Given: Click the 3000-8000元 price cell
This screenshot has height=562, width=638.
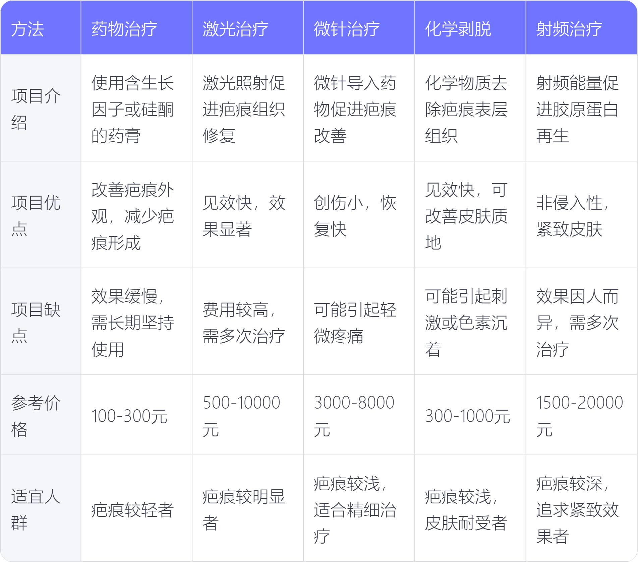Looking at the screenshot, I should 354,416.
